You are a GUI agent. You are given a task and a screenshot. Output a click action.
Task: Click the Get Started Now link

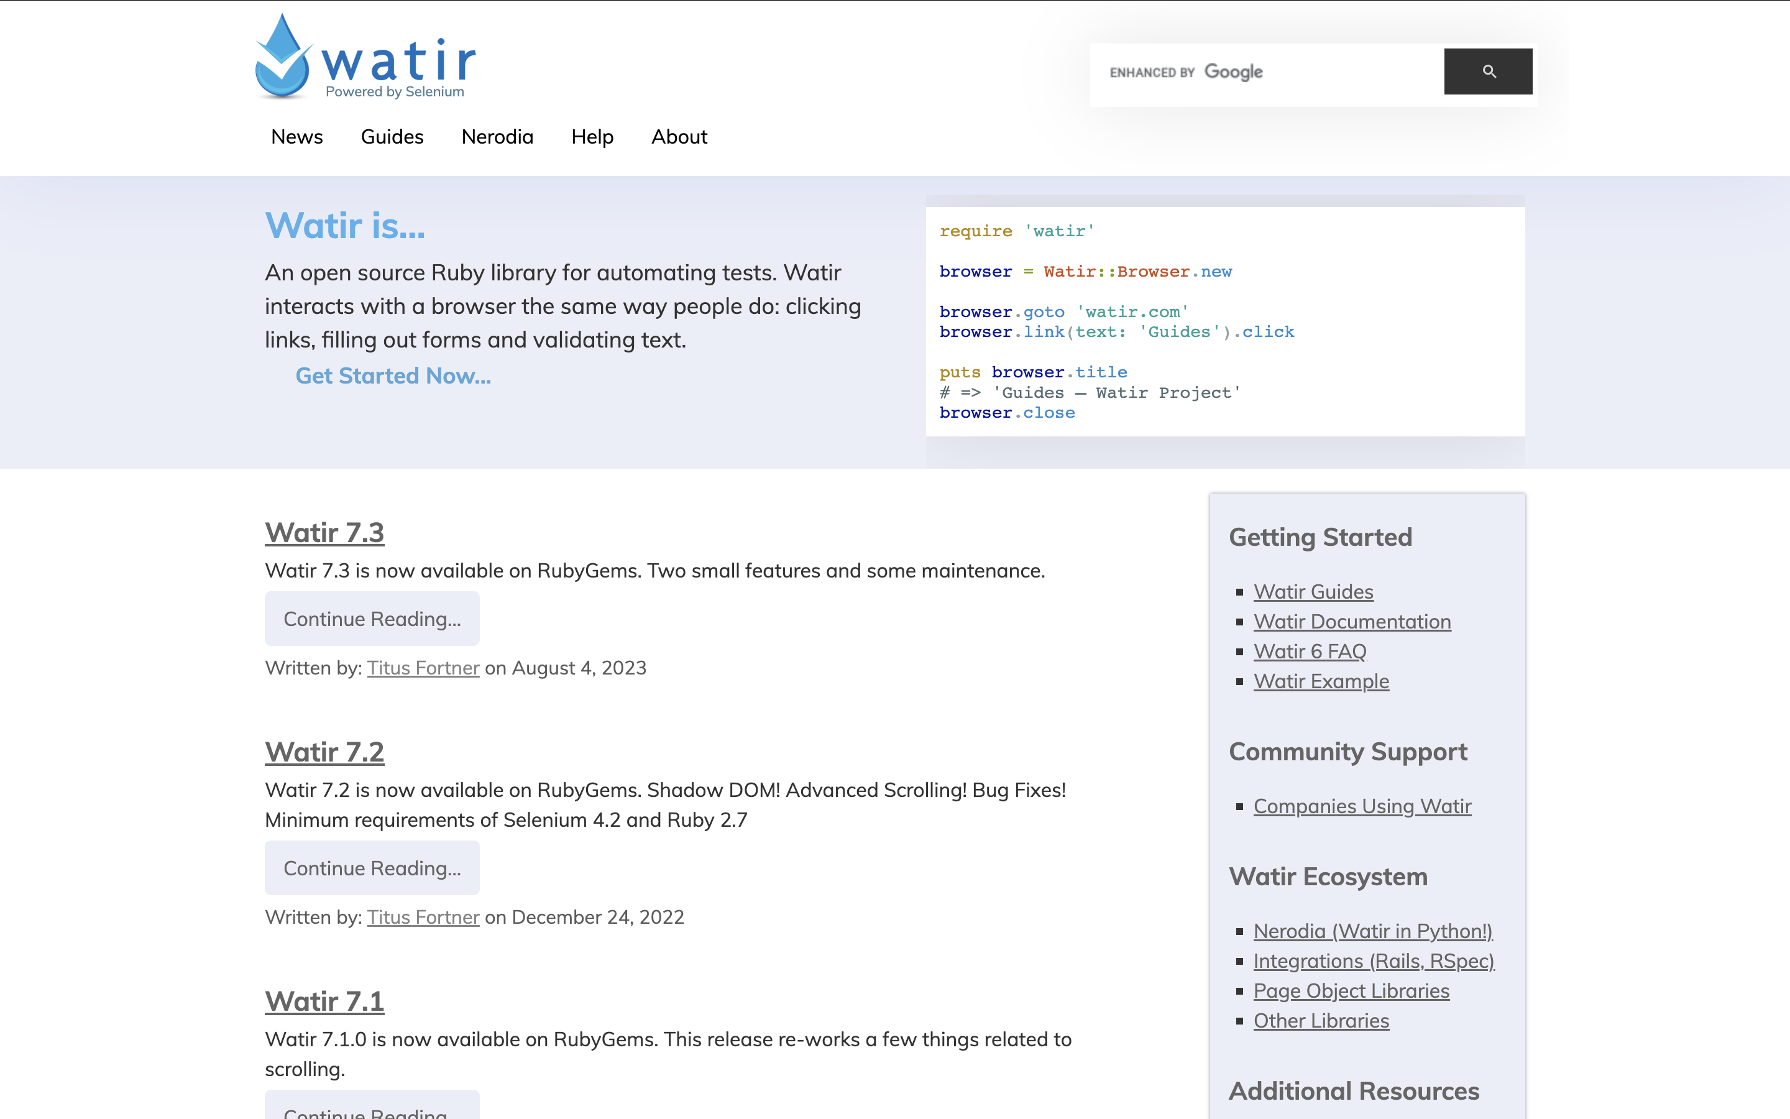coord(393,376)
